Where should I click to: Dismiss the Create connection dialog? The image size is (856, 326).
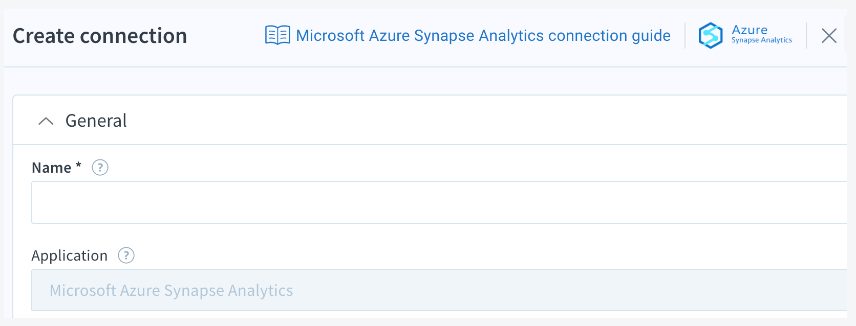coord(829,35)
